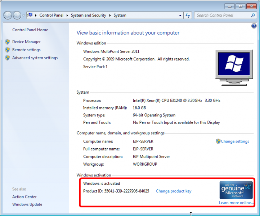The width and height of the screenshot is (260, 216).
Task: Click shield icon beside Change settings
Action: coord(218,141)
